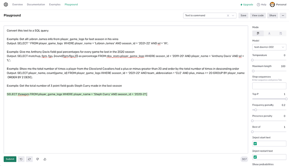
Task: Click the thumbs down feedback icon
Action: pyautogui.click(x=38, y=159)
